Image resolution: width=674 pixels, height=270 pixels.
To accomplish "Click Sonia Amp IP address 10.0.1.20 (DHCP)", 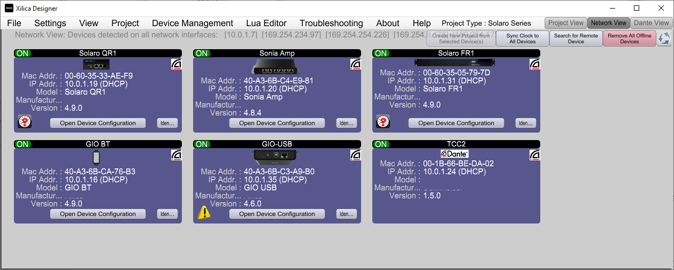I will pyautogui.click(x=275, y=89).
